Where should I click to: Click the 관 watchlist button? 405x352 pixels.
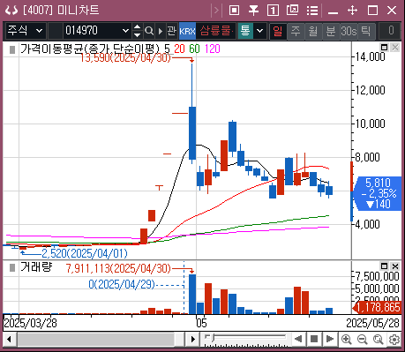172,31
